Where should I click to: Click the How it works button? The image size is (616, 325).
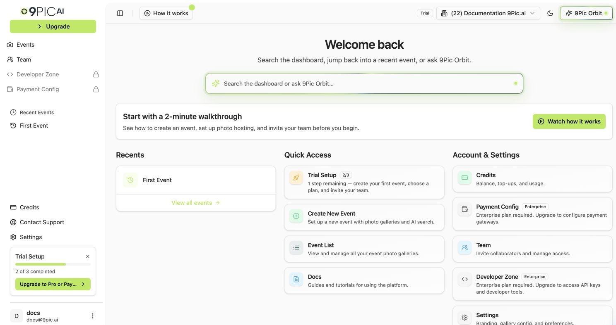click(166, 13)
